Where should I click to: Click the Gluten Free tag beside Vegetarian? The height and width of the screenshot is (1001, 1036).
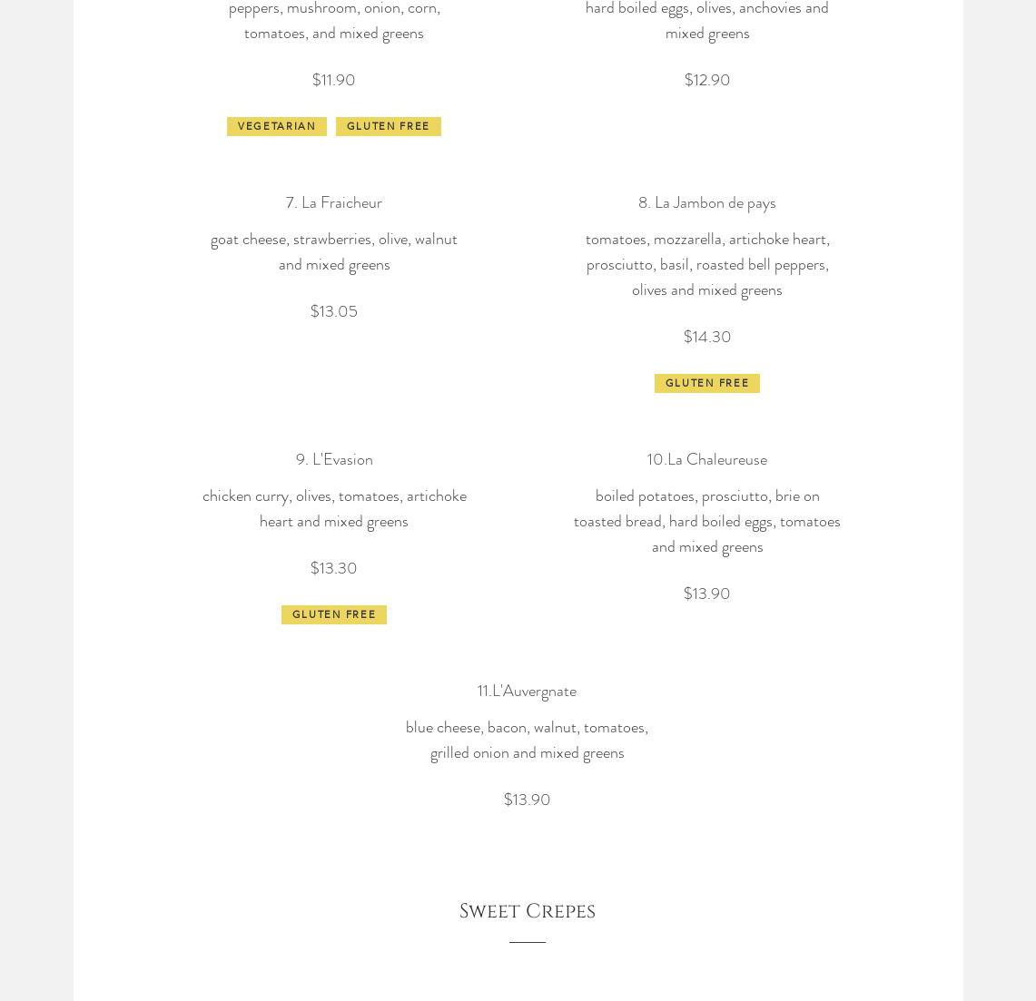[388, 126]
